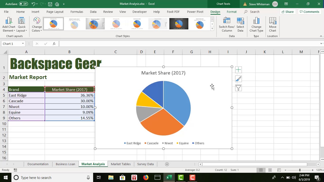The height and width of the screenshot is (182, 324).
Task: Click the East Ridge legend entry
Action: pos(132,143)
